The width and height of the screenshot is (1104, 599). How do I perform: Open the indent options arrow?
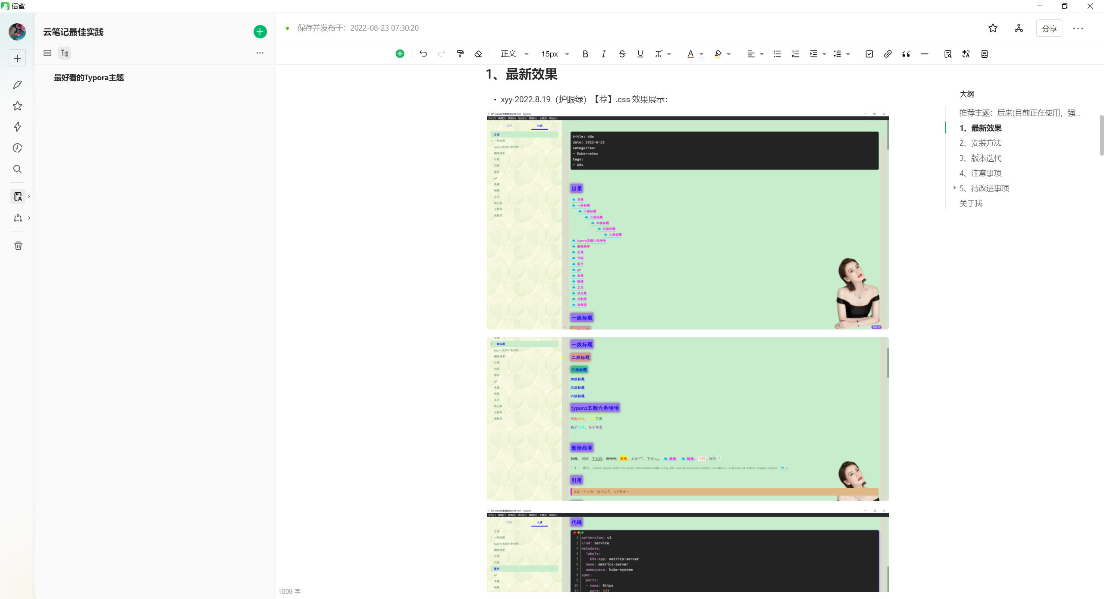[825, 54]
